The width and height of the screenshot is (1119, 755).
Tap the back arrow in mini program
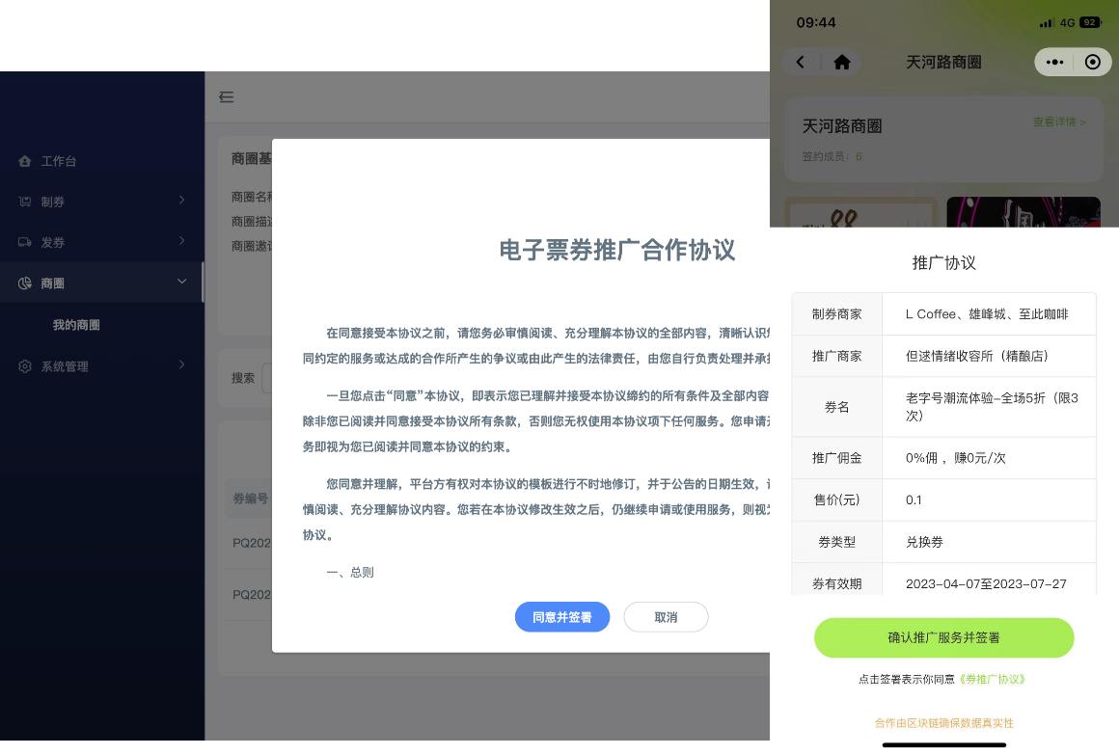[801, 62]
